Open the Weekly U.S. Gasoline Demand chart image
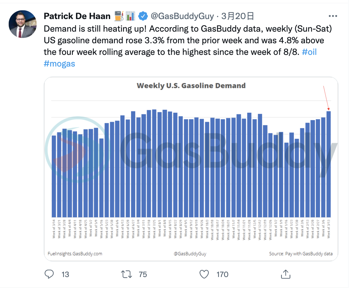Viewport: 354px width, 288px height. point(191,168)
